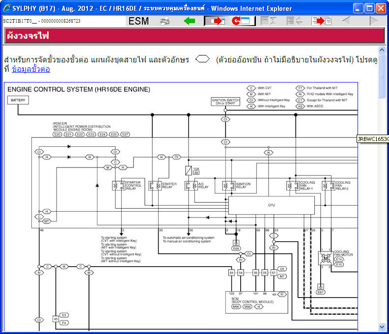Click the CPU block in the diagram
Screen dimensions: 389x334
coord(272,205)
